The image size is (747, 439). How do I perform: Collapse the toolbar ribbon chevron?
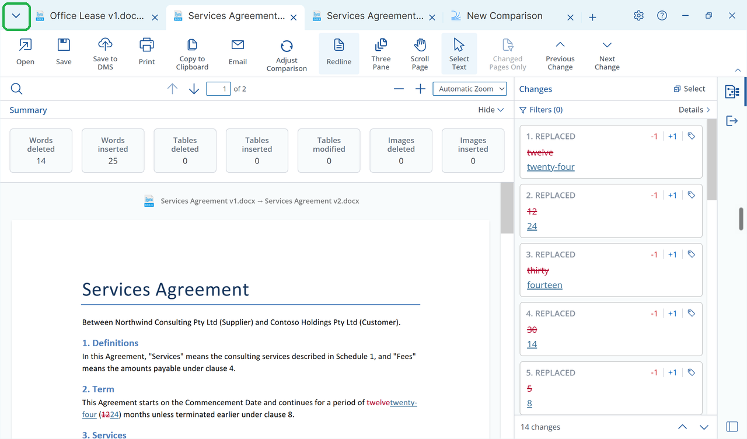point(738,70)
